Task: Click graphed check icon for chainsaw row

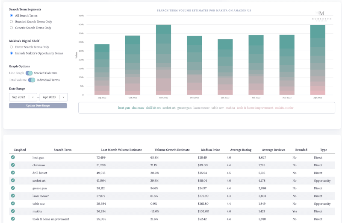Action: click(x=13, y=165)
